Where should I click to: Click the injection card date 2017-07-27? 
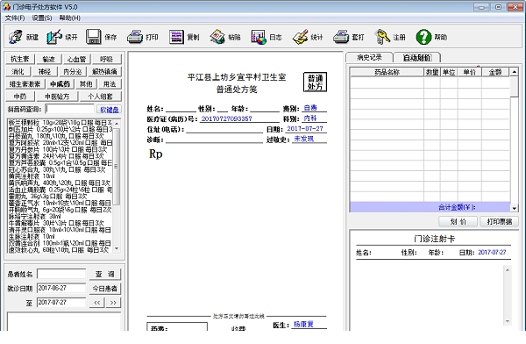[492, 252]
